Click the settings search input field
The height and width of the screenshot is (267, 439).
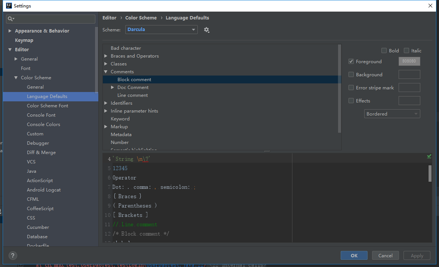[51, 19]
